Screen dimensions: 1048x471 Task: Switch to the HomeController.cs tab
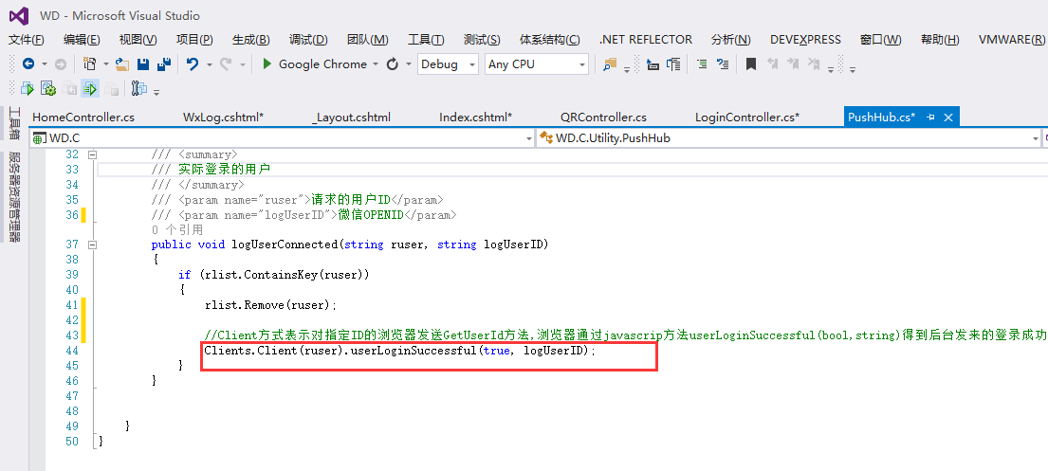(x=83, y=117)
